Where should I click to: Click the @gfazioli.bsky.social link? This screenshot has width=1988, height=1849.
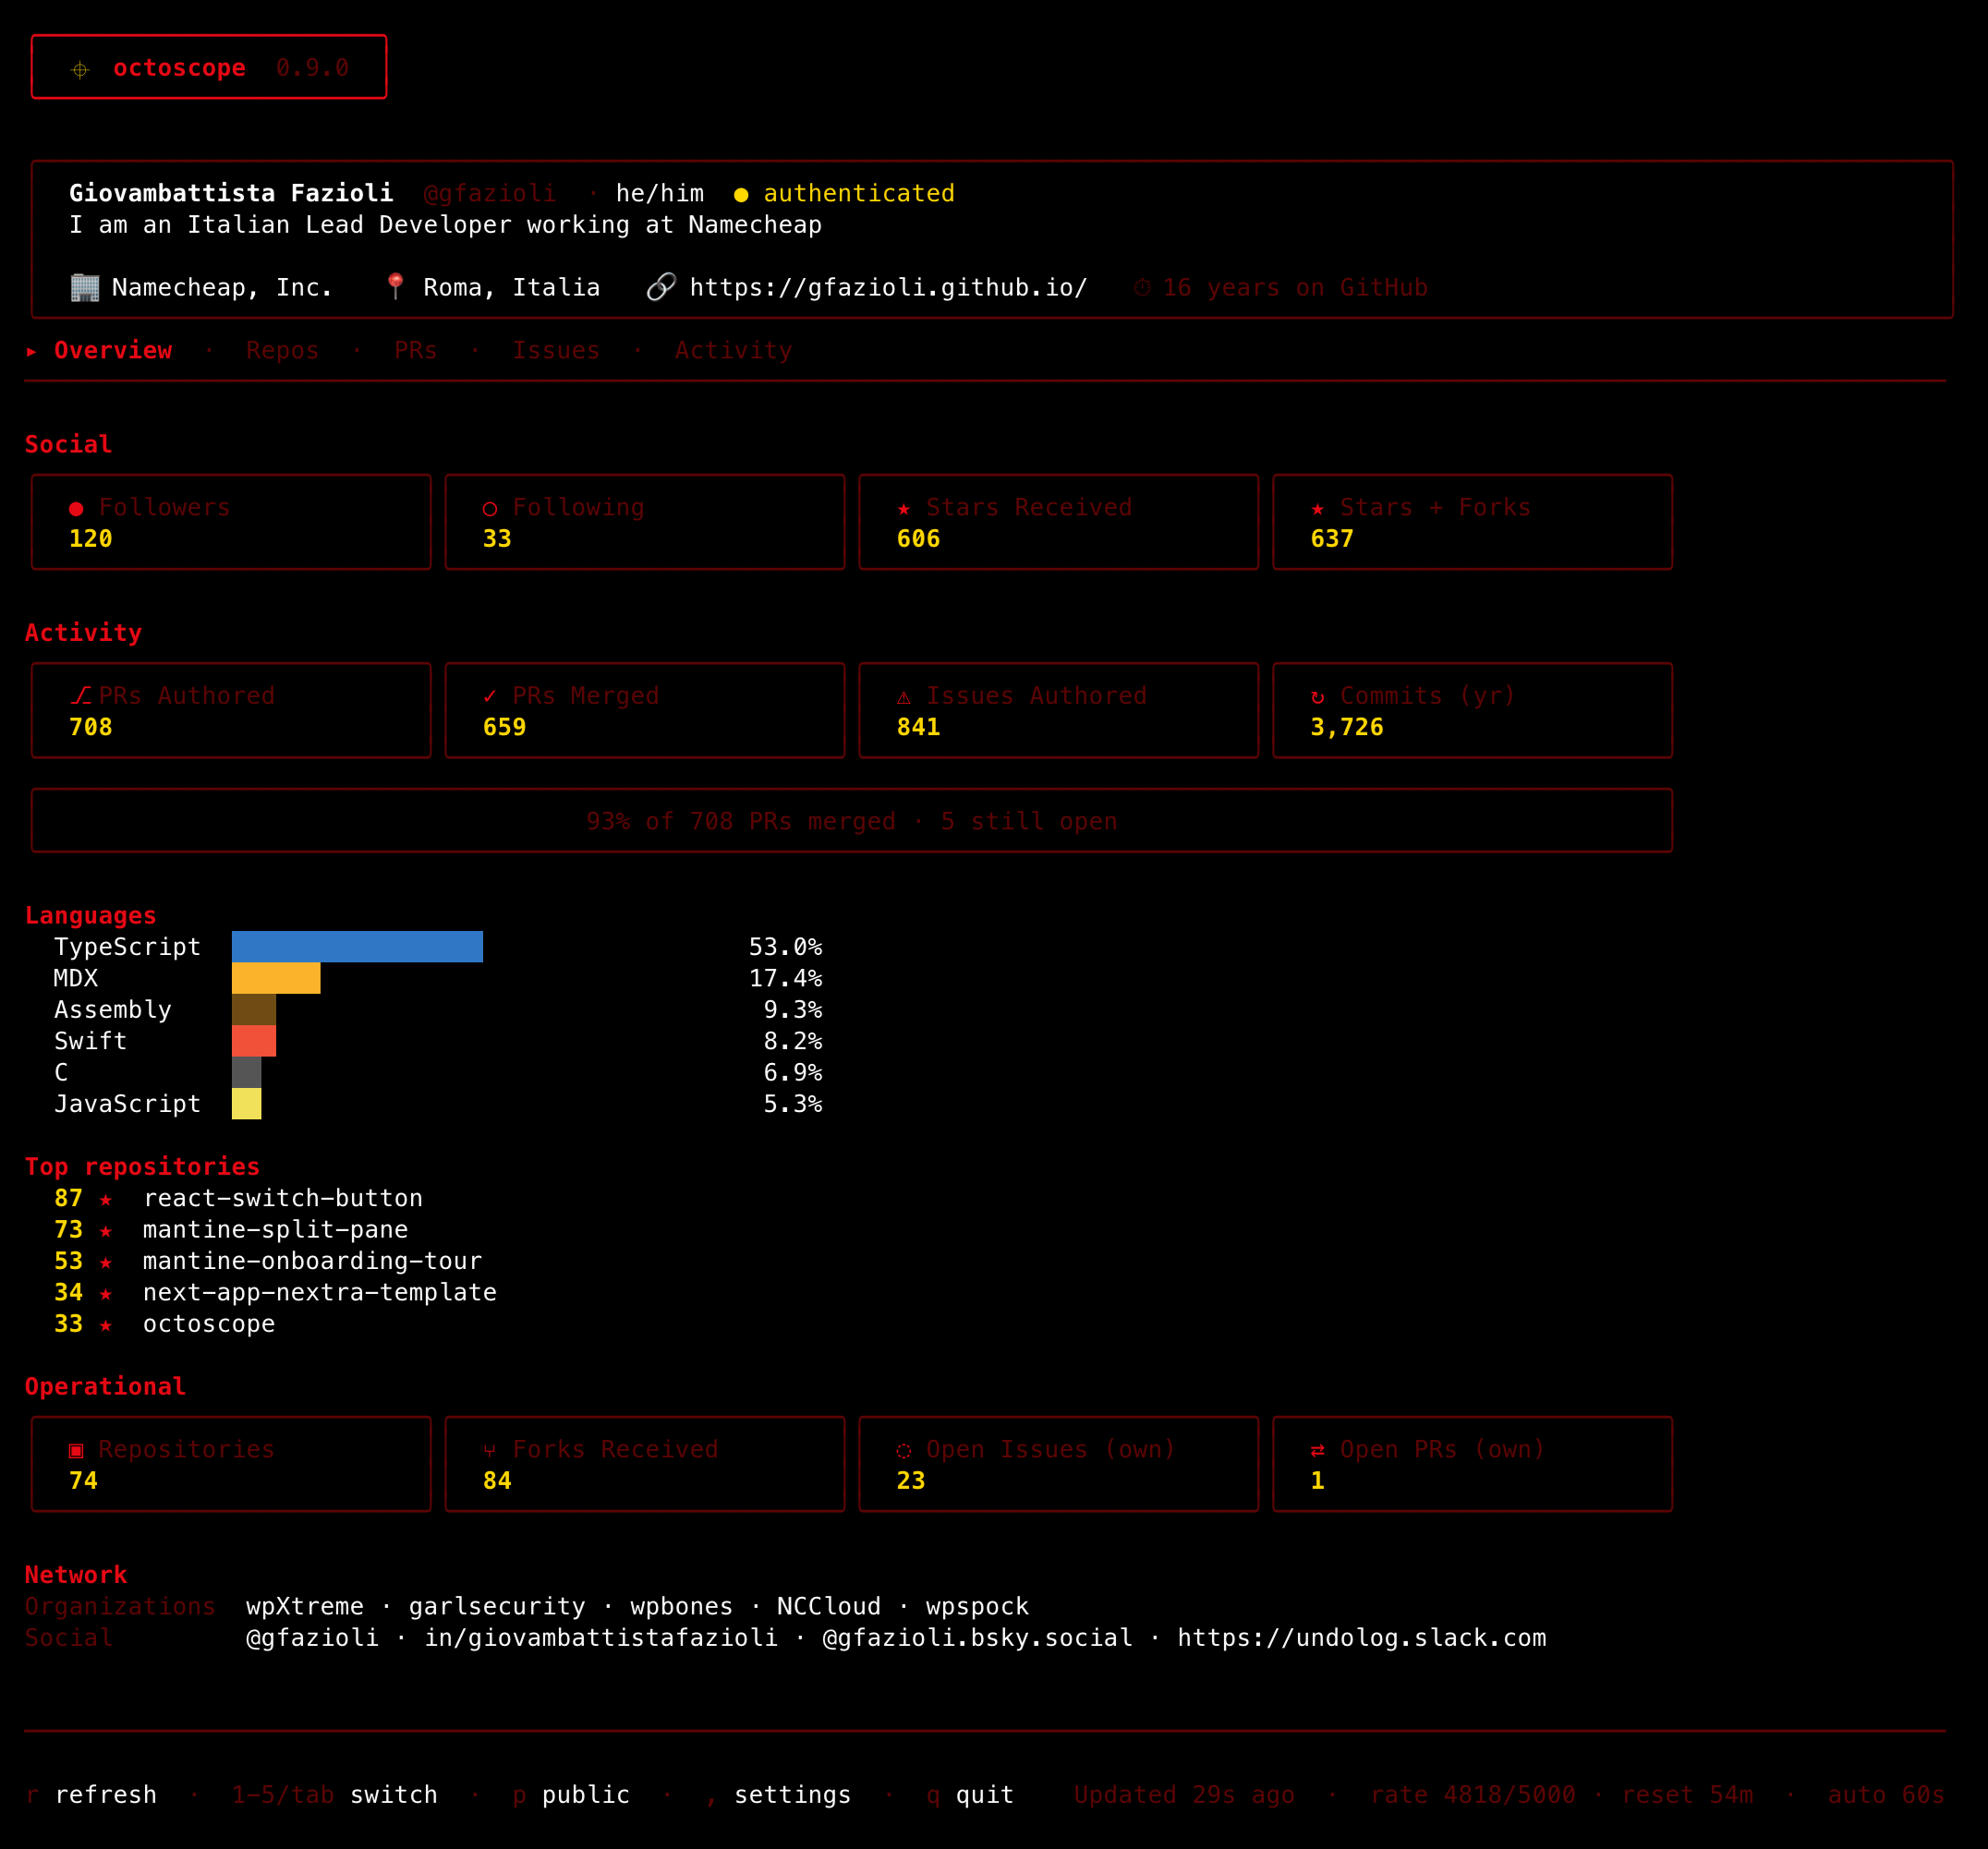(x=978, y=1637)
